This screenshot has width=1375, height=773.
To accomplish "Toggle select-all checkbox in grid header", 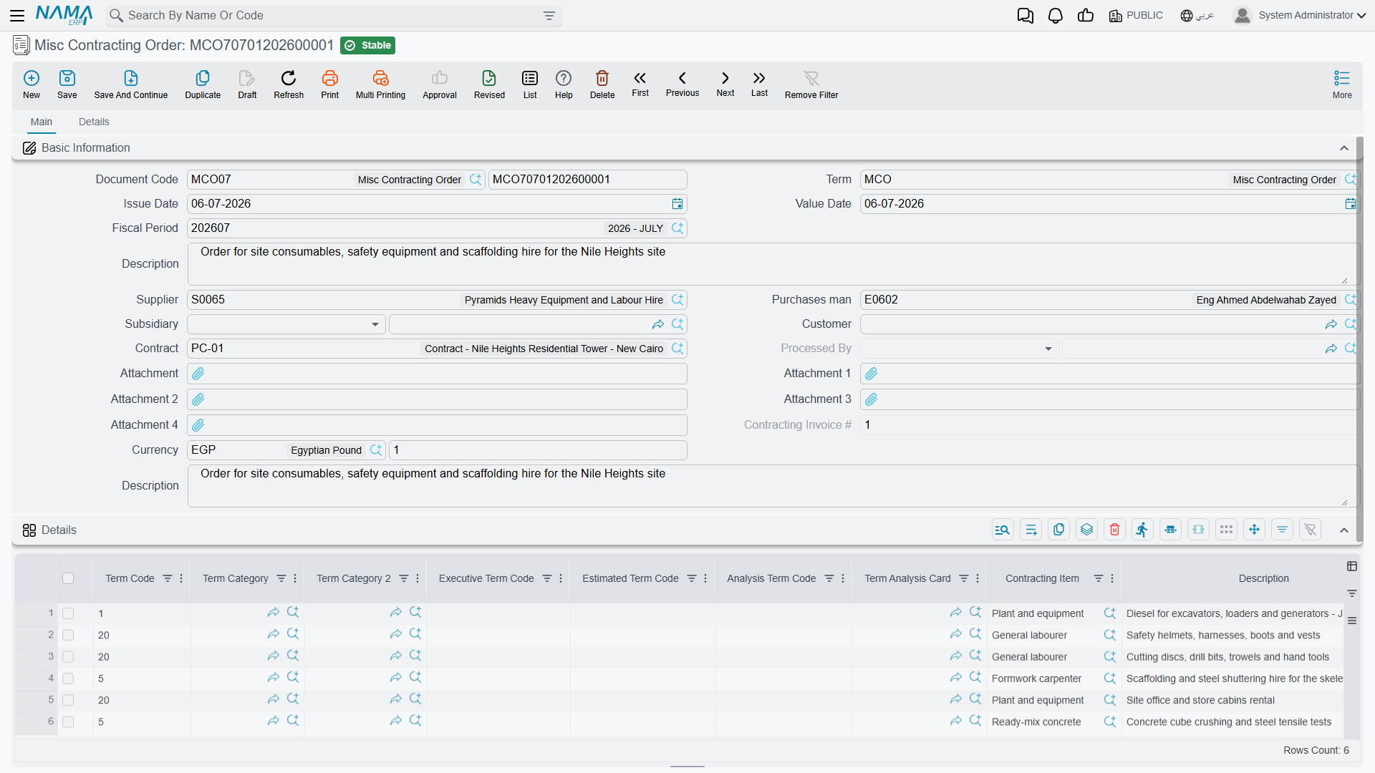I will (x=68, y=578).
